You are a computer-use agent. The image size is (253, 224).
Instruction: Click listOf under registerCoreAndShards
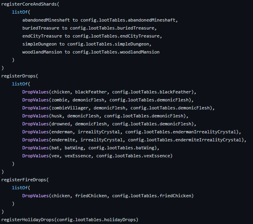click(x=21, y=12)
